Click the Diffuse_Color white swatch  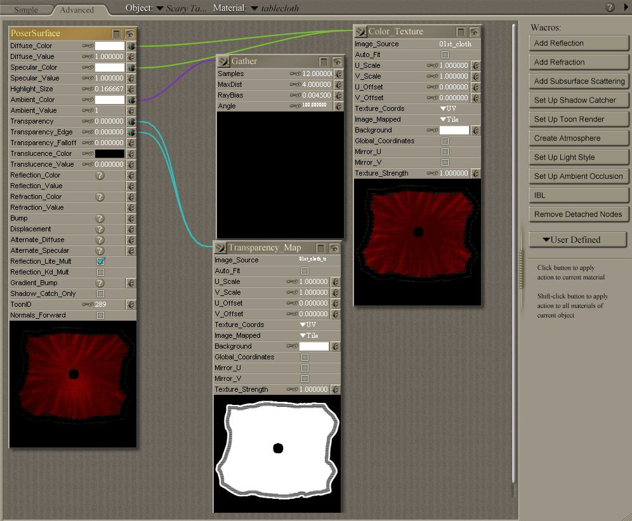coord(110,46)
